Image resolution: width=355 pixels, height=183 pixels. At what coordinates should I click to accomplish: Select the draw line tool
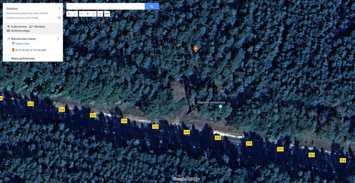pyautogui.click(x=94, y=14)
